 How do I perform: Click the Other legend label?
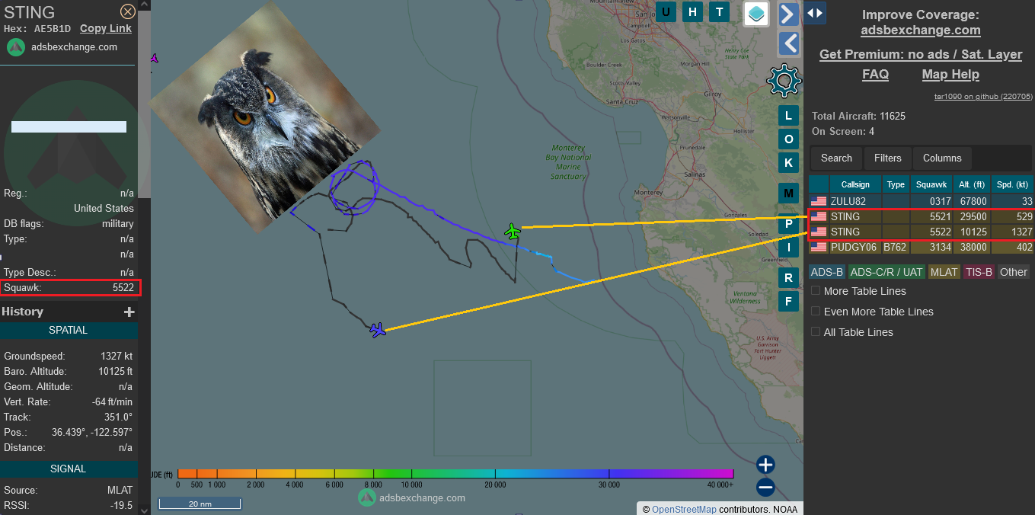(x=1014, y=272)
